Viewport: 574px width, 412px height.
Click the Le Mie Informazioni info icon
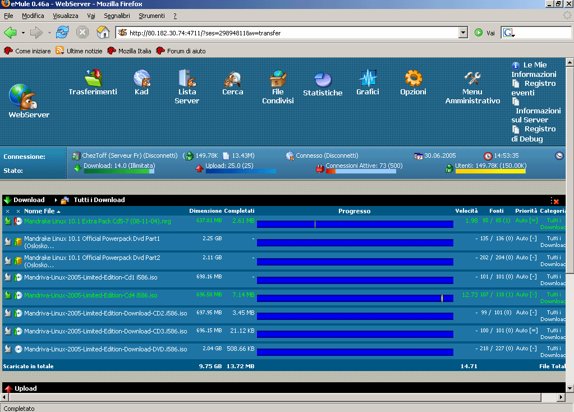(516, 65)
